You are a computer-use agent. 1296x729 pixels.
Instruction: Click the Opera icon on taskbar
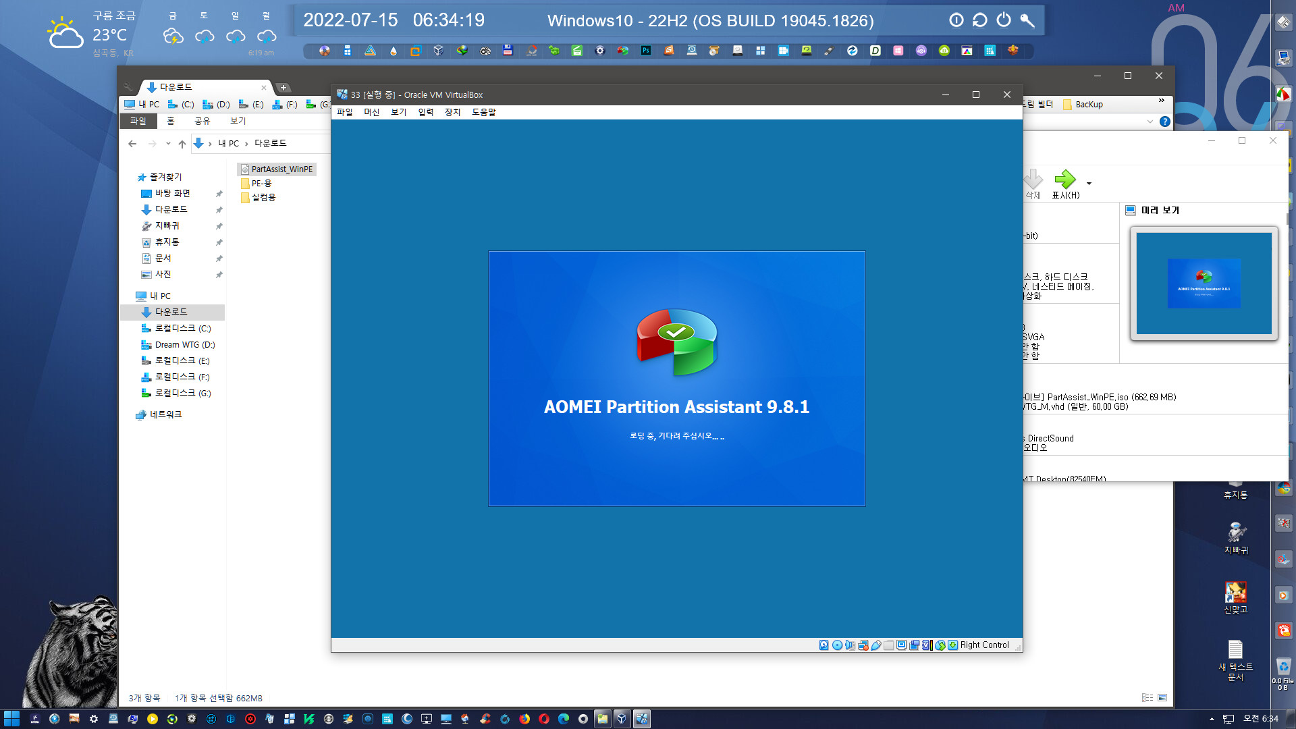(x=544, y=719)
